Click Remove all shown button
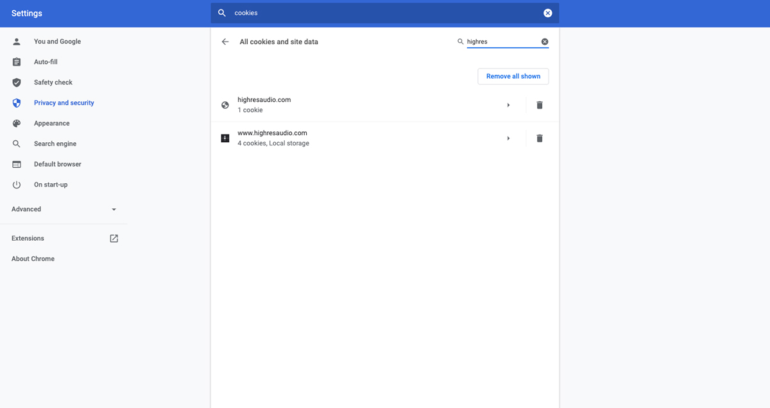 pyautogui.click(x=513, y=76)
